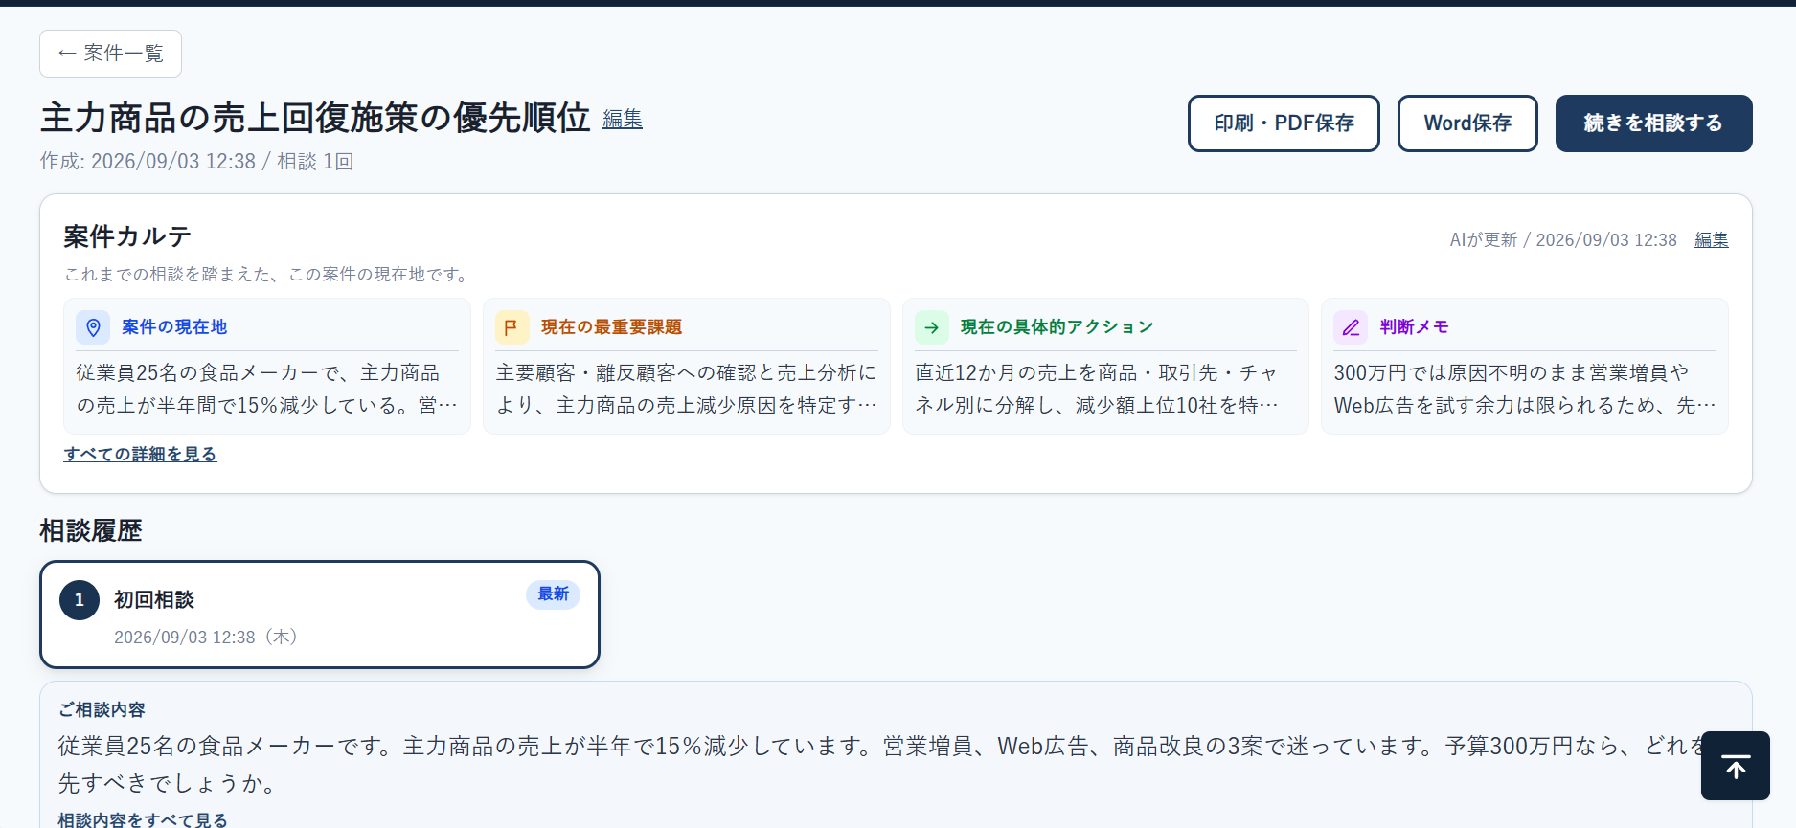Viewport: 1796px width, 828px height.
Task: Click the 現在の具体的アクション heading
Action: click(1057, 327)
